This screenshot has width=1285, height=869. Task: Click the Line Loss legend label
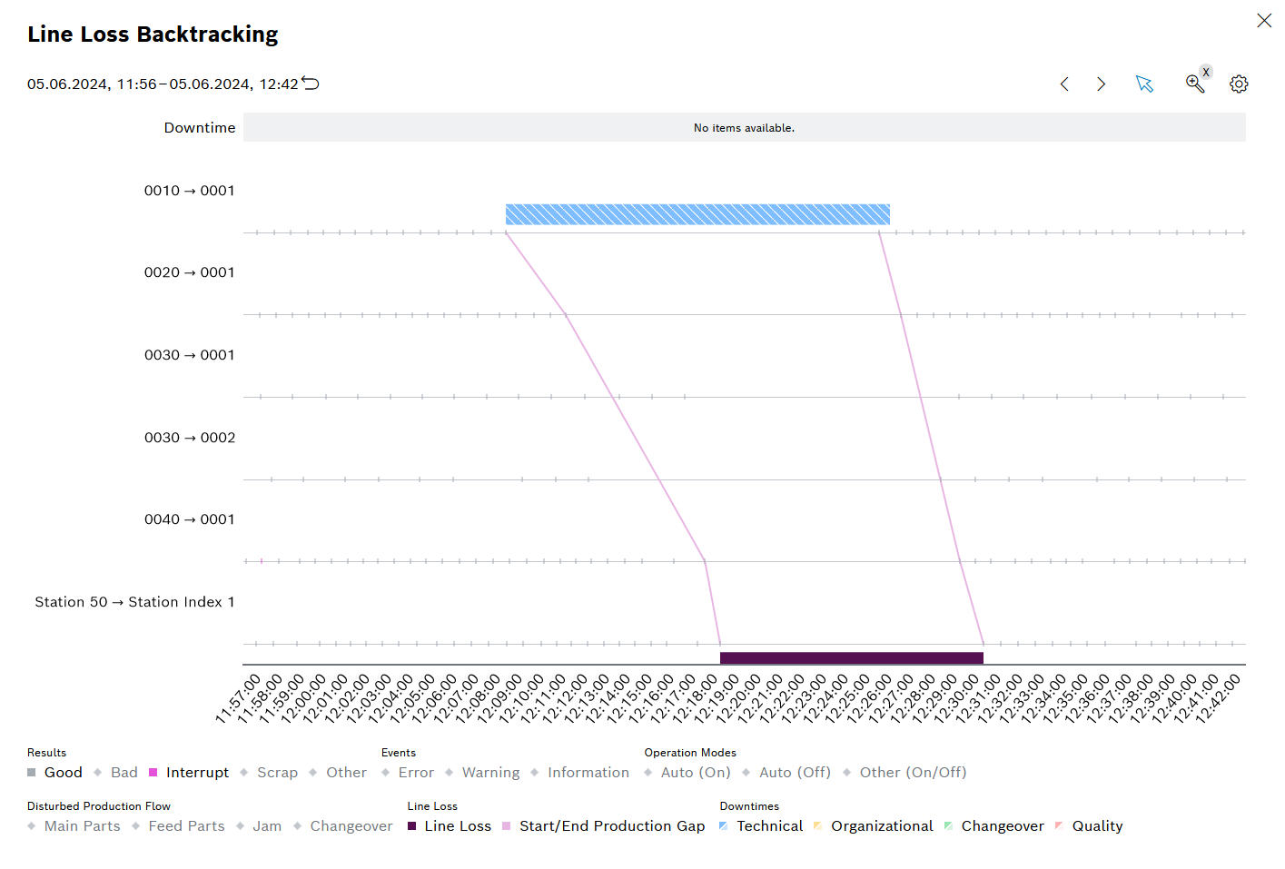click(x=459, y=825)
